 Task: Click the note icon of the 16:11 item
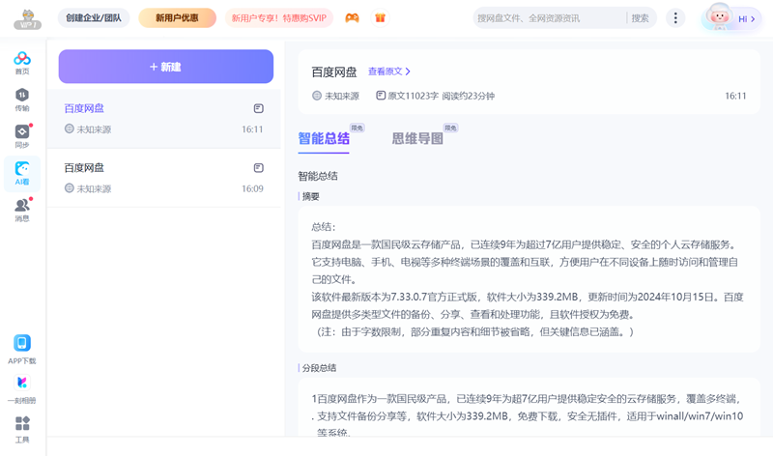tap(258, 108)
